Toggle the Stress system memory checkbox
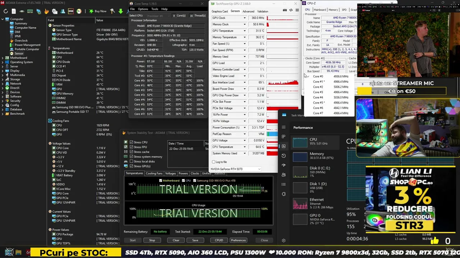This screenshot has width=460, height=258. 132,157
